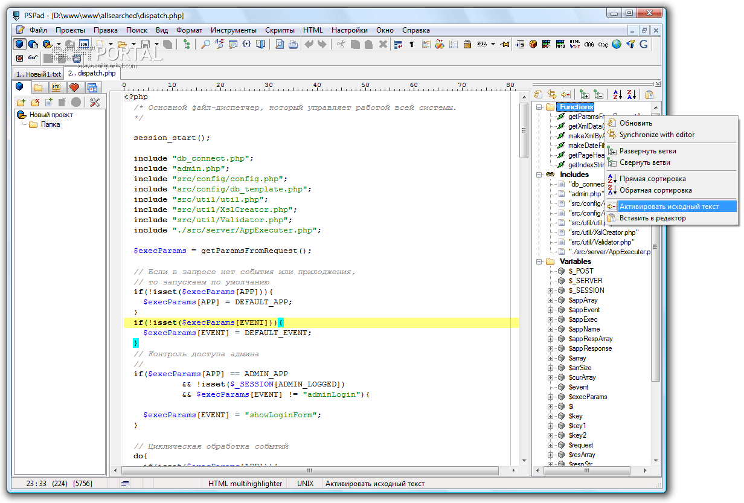This screenshot has width=744, height=503.
Task: Open project settings wrench icon
Action: [x=95, y=102]
